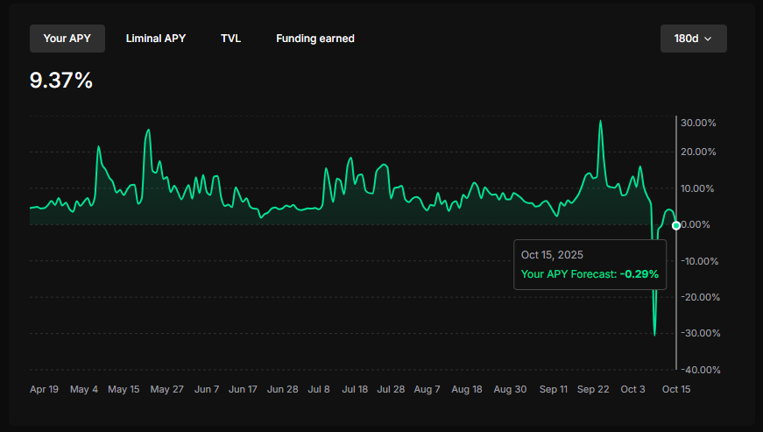Screen dimensions: 763x432
Task: Click the Sep 11 x-axis label
Action: [554, 389]
